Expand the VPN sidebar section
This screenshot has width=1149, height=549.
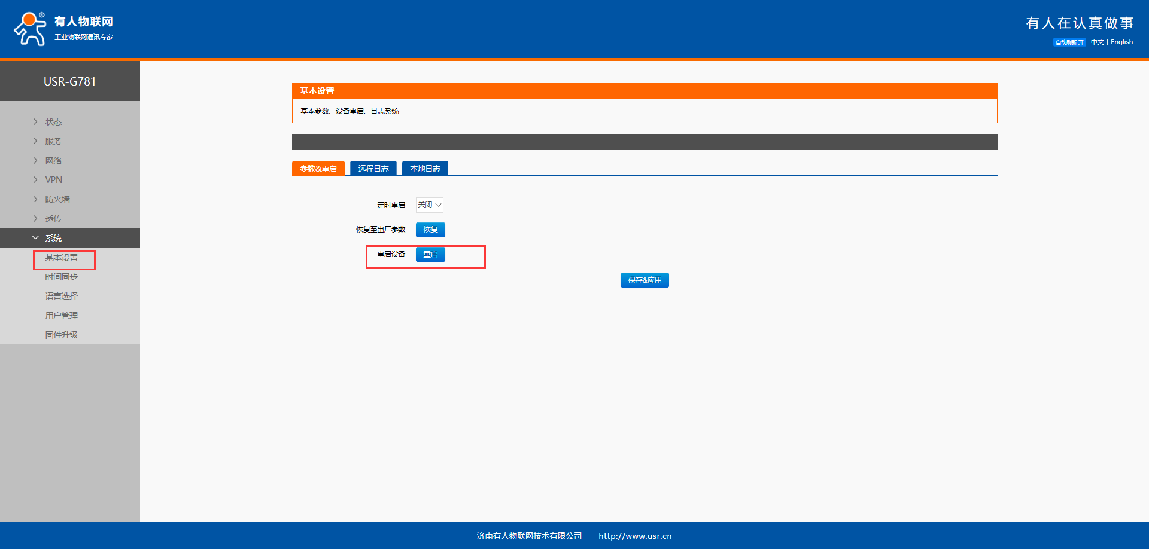[53, 180]
